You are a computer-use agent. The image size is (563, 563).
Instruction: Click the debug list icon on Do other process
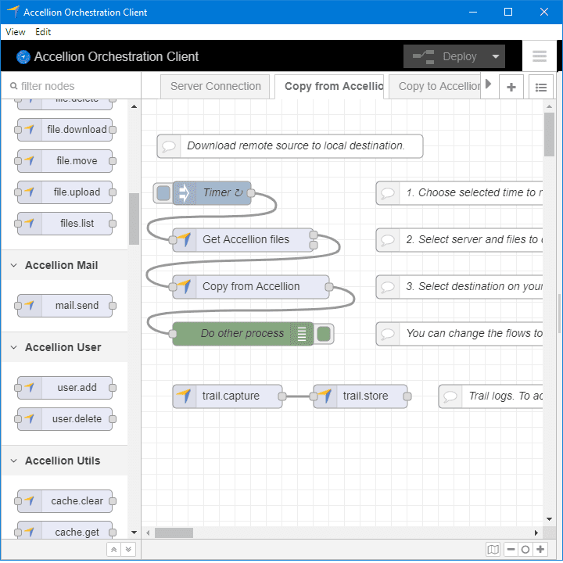[302, 334]
